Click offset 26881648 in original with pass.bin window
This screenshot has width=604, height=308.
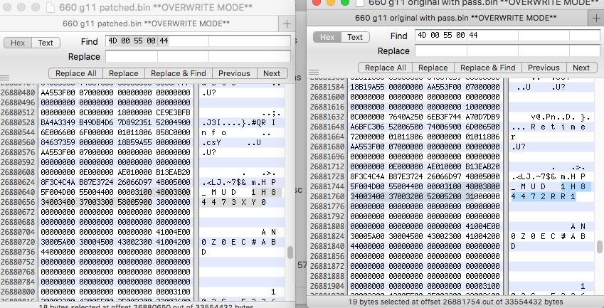(326, 127)
